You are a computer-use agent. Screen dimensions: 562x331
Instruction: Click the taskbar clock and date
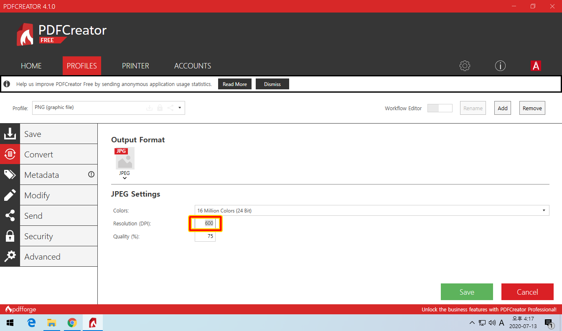(x=523, y=323)
